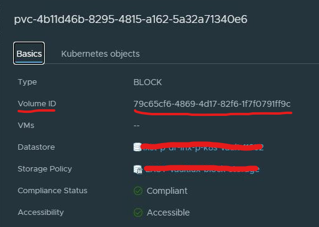Click the Datastore field label
319x227 pixels.
click(x=36, y=147)
